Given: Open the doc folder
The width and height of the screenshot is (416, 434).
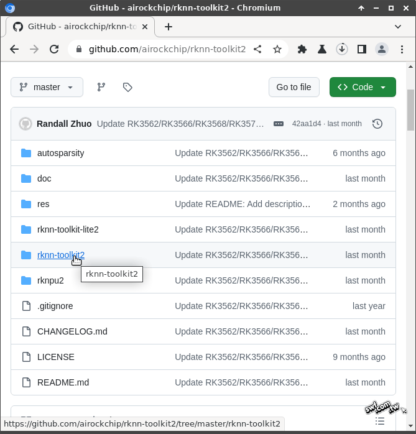Looking at the screenshot, I should pos(44,178).
